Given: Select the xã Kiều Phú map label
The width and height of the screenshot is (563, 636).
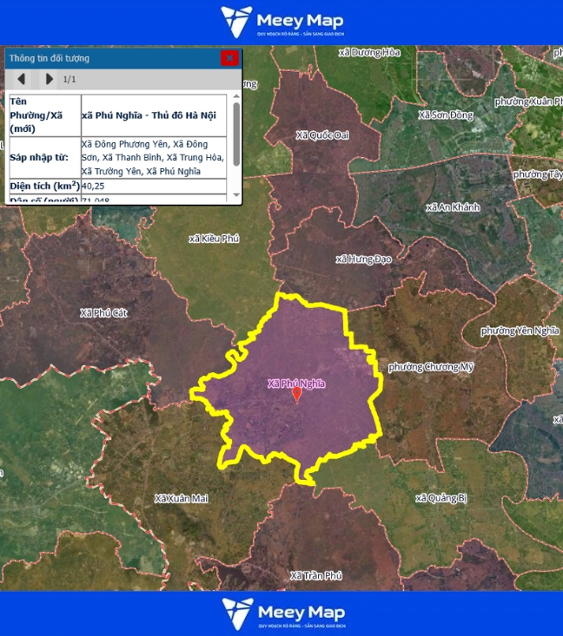Looking at the screenshot, I should click(x=214, y=238).
